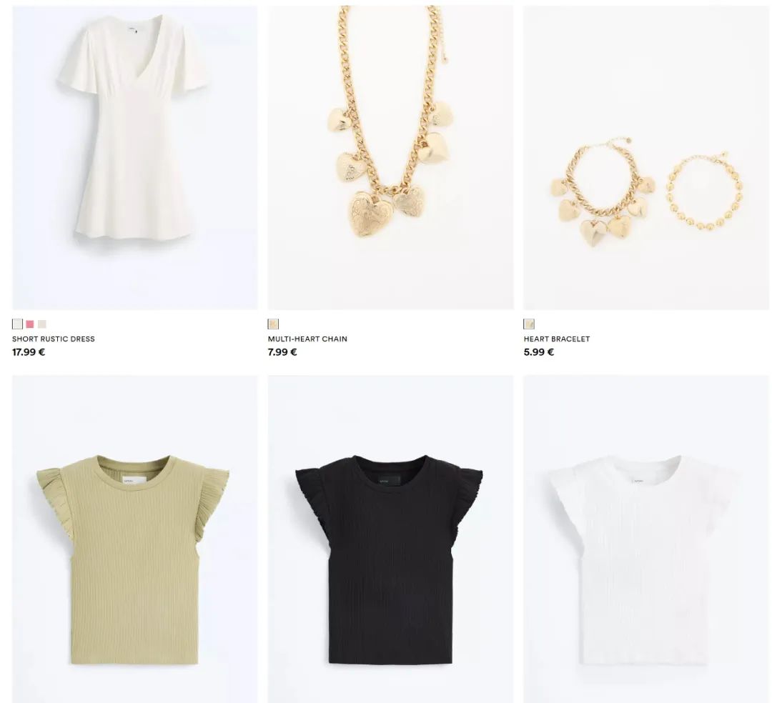Click the 7.99 € chain price
Screen dimensions: 772x703
point(282,352)
